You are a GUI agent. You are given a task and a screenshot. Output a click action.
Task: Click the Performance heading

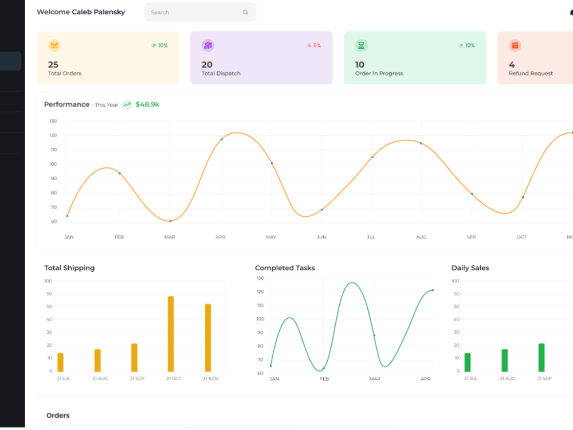(x=67, y=104)
